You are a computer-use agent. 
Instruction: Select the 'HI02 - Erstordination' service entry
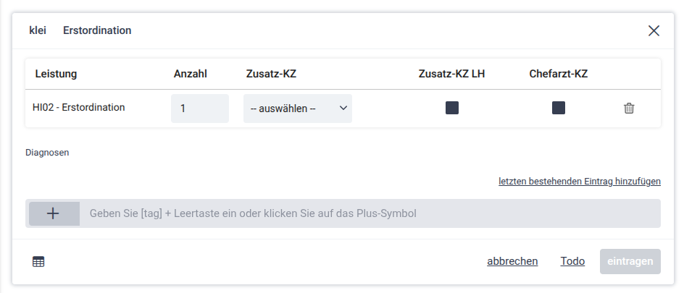(x=79, y=107)
